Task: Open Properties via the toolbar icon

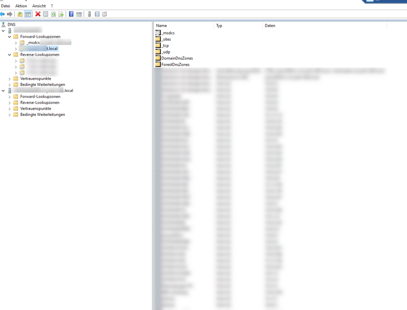Action: (46, 14)
